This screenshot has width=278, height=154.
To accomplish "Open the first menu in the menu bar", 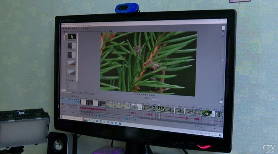I will point(62,26).
